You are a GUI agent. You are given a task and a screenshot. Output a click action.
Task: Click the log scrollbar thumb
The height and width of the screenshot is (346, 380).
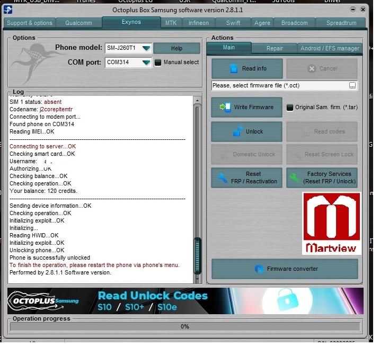(x=199, y=257)
